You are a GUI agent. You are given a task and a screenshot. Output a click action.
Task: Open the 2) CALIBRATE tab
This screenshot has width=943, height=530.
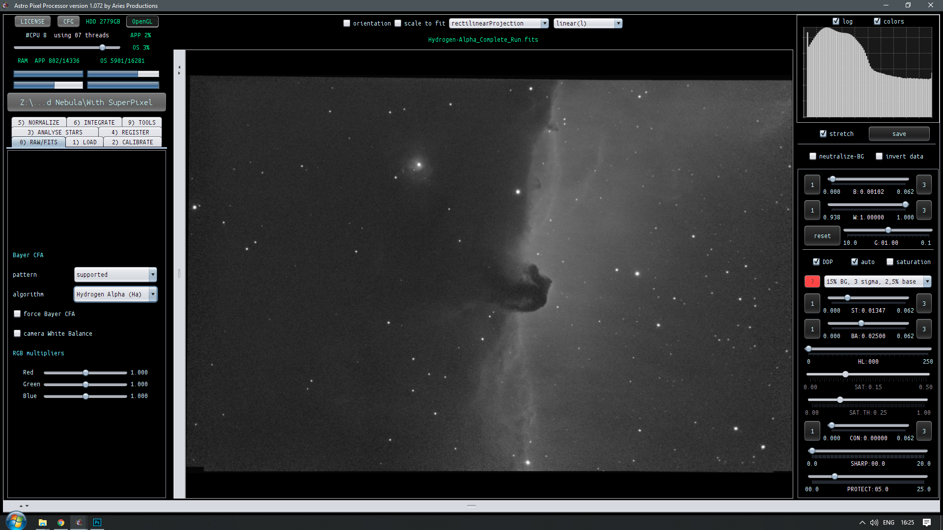pos(132,142)
